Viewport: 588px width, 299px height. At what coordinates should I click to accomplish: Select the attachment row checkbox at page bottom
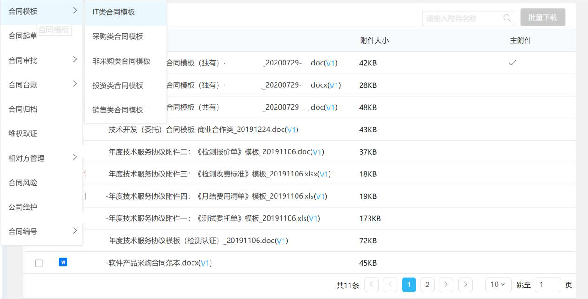(40, 262)
